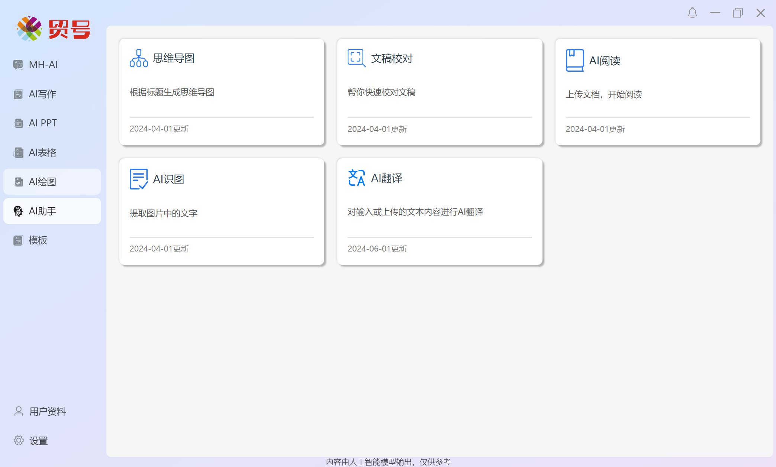Image resolution: width=776 pixels, height=467 pixels.
Task: Click the AI写作 writing icon
Action: [x=18, y=94]
